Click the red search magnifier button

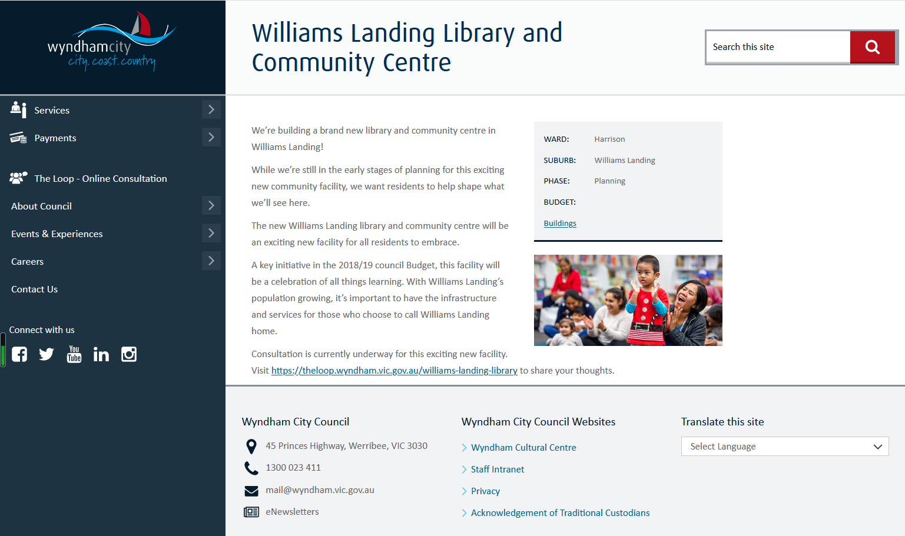pyautogui.click(x=873, y=47)
